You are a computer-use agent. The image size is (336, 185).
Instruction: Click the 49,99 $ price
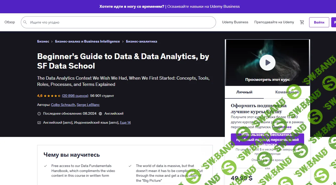point(241,178)
